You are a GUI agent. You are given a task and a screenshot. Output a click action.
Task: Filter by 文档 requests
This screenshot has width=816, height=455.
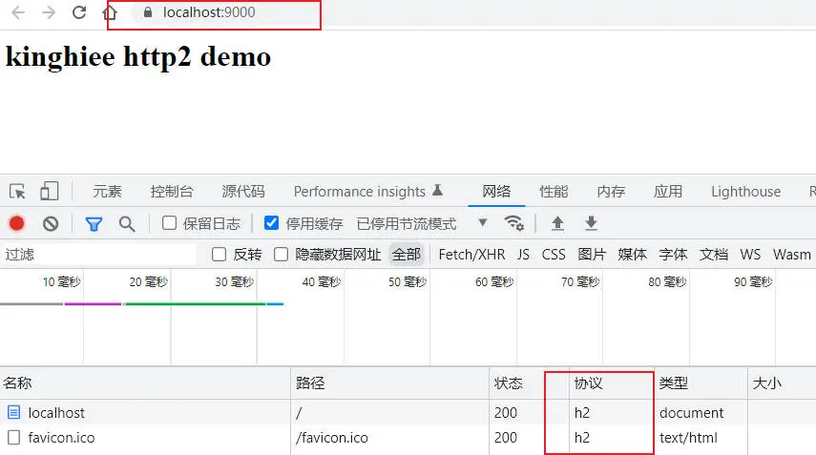click(x=714, y=255)
